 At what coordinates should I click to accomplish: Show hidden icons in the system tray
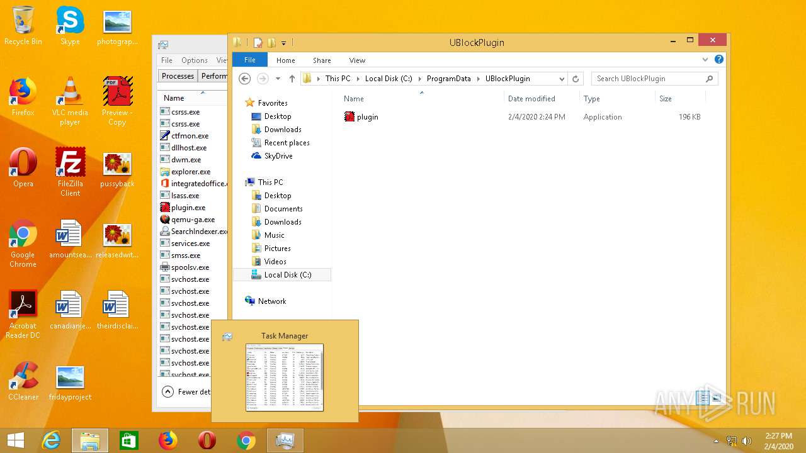[716, 441]
